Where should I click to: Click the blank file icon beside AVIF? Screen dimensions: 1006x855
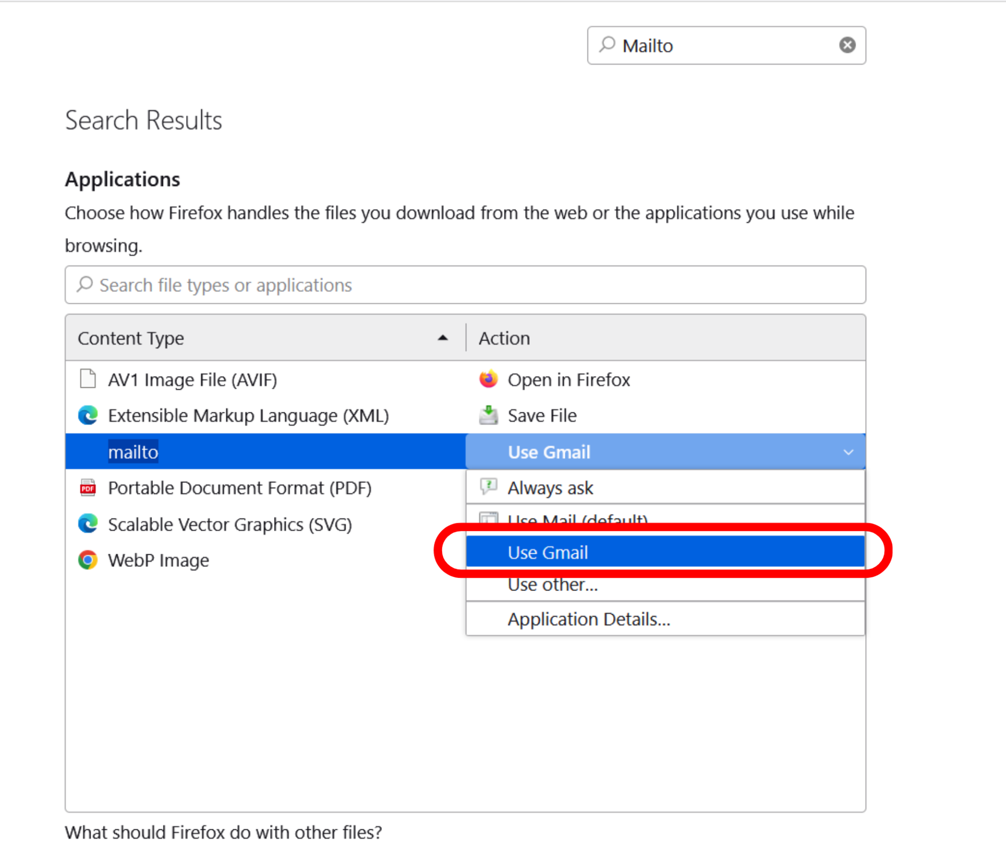(x=88, y=378)
